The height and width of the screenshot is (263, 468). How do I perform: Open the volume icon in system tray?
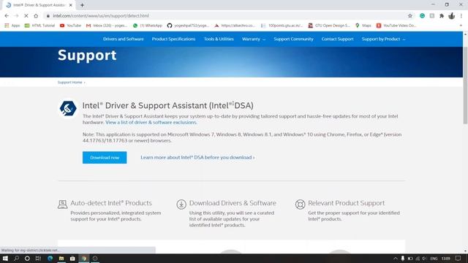click(x=424, y=259)
